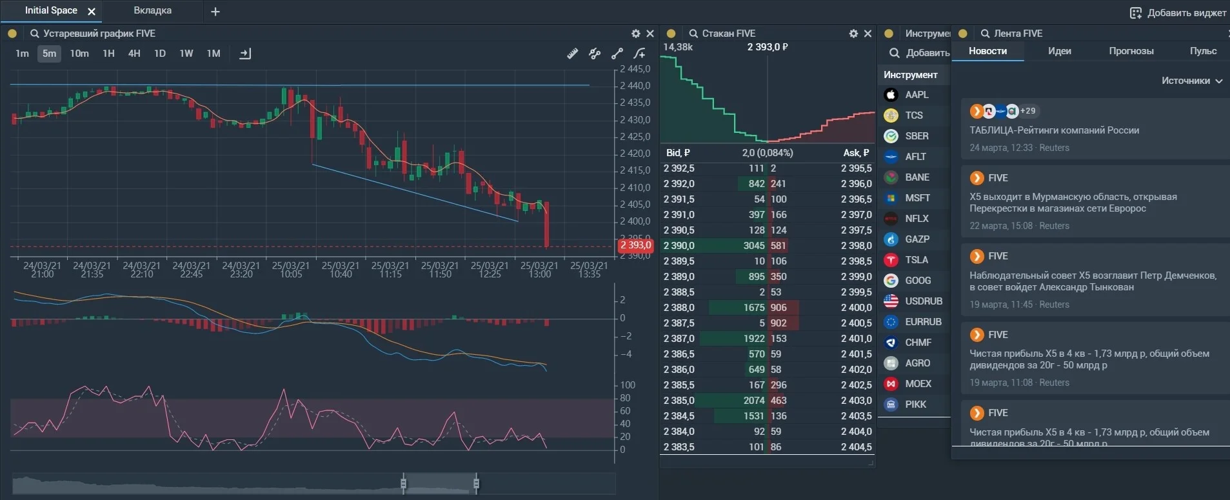1230x500 pixels.
Task: Open the Initial Space workspace tab
Action: [x=51, y=10]
